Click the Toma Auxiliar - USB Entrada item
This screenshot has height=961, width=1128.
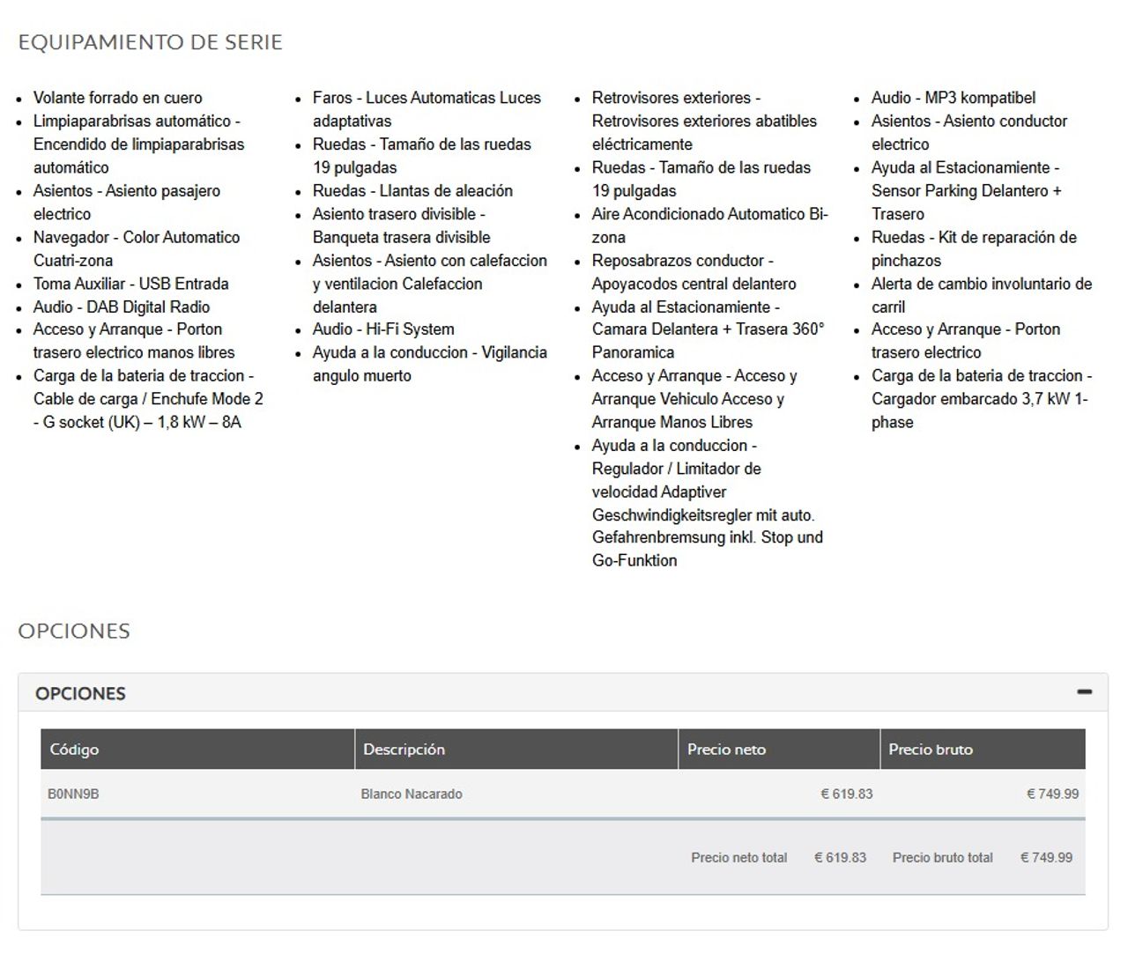tap(131, 284)
